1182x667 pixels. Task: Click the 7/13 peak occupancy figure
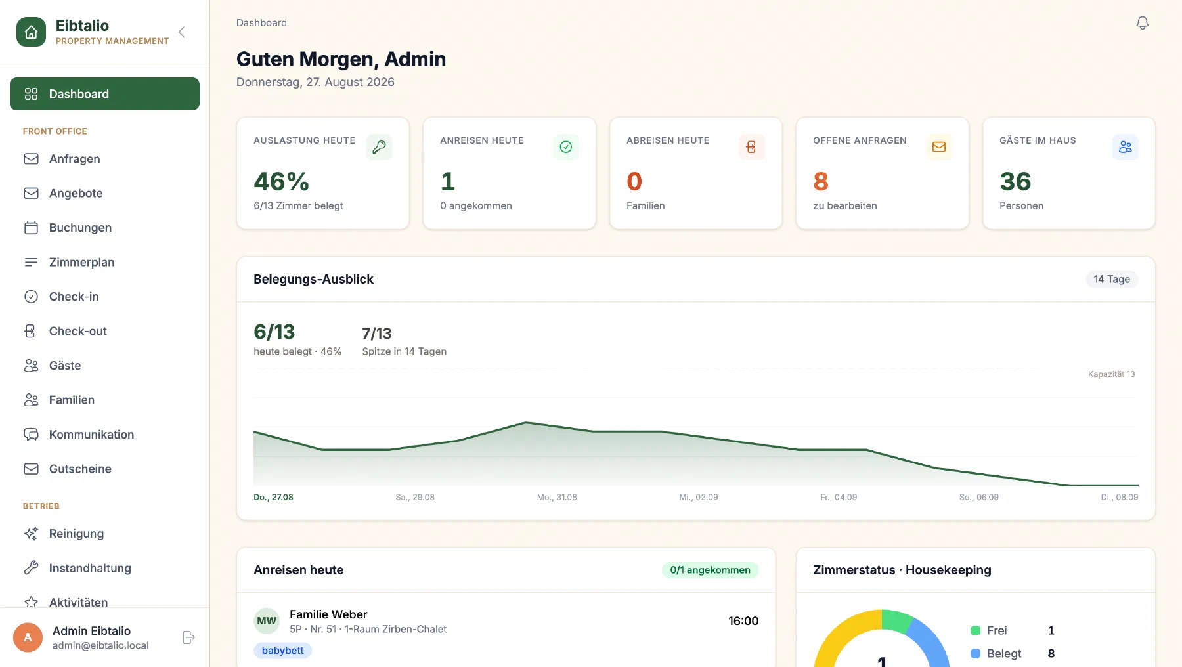(x=376, y=333)
